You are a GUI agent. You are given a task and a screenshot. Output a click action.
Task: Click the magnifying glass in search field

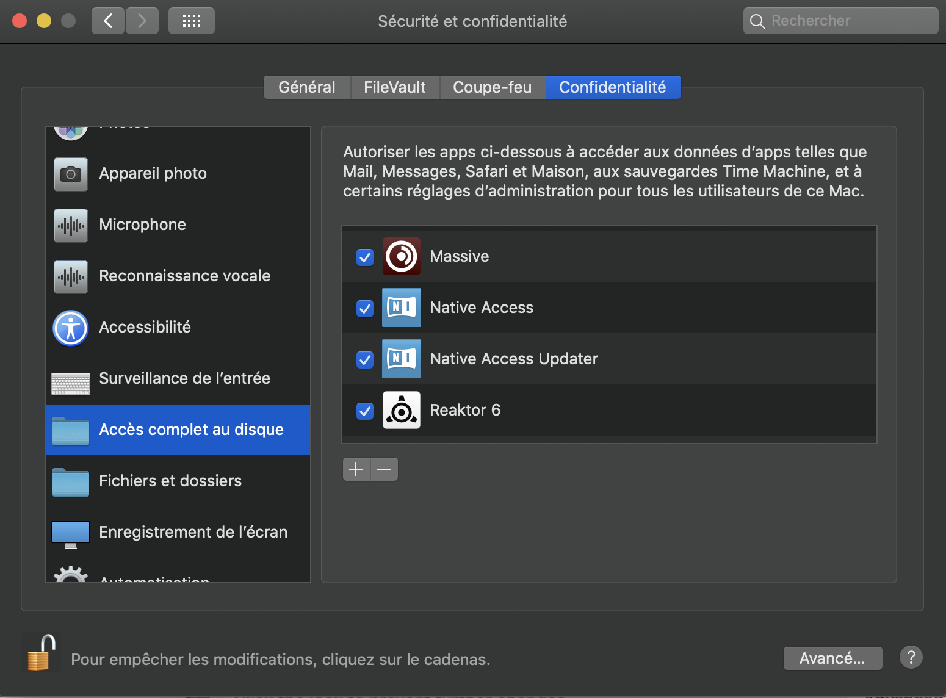pyautogui.click(x=757, y=21)
